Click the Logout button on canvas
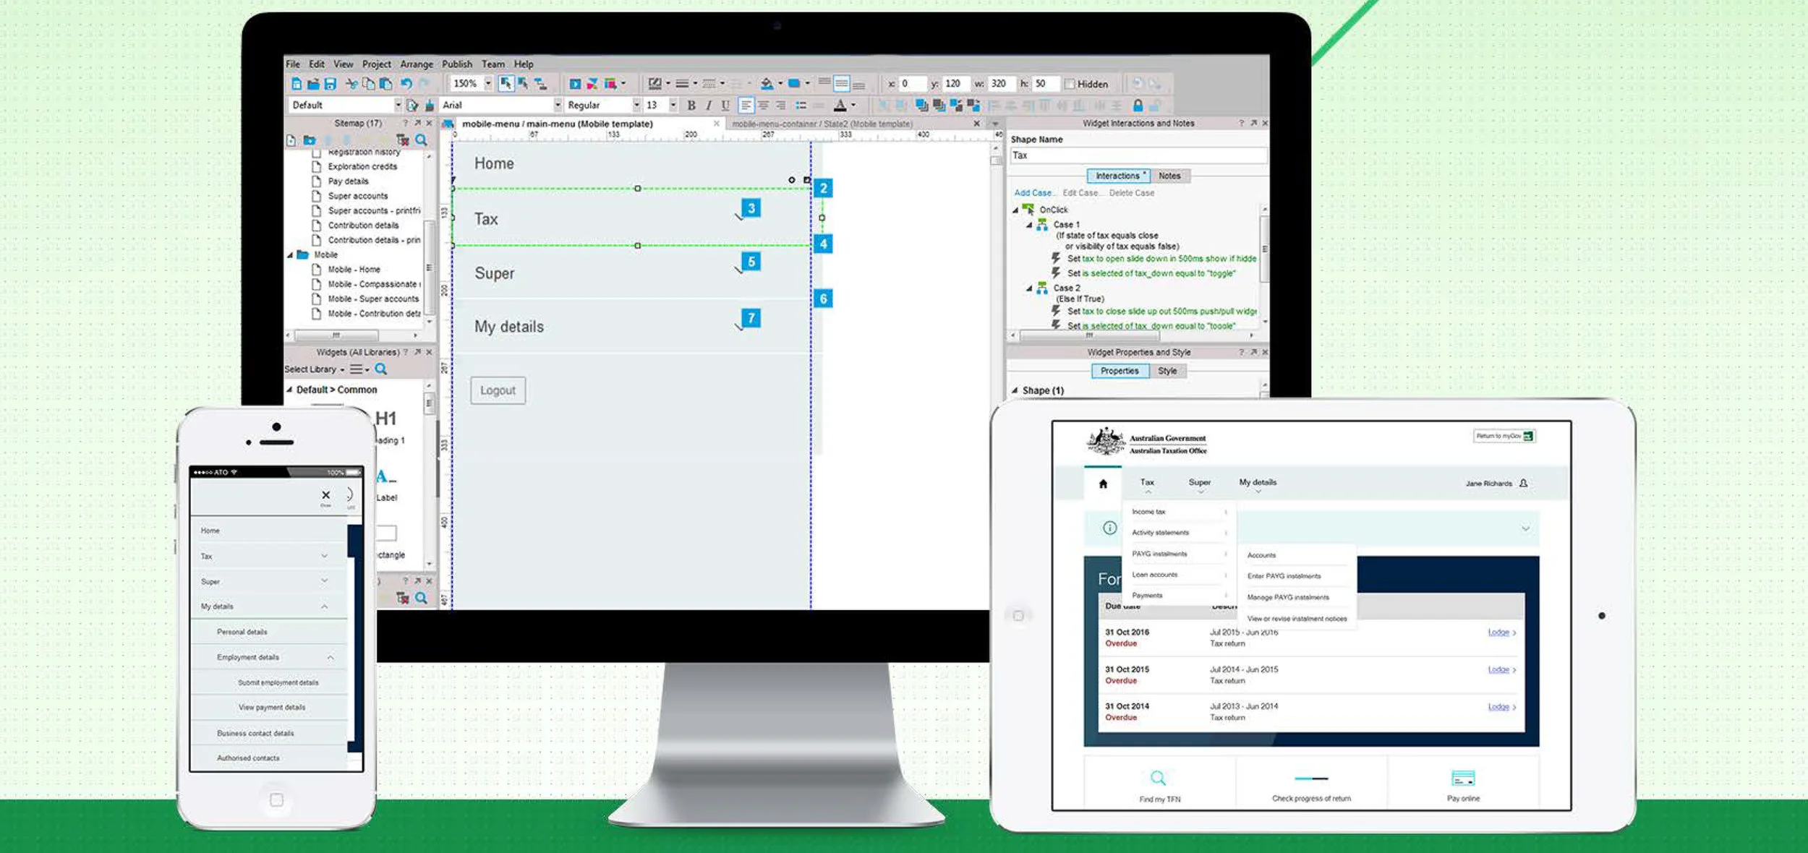Viewport: 1808px width, 853px height. (x=498, y=390)
